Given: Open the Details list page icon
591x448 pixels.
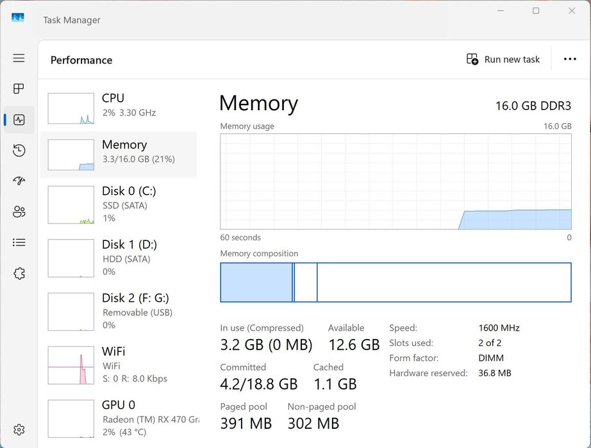Looking at the screenshot, I should [x=19, y=242].
